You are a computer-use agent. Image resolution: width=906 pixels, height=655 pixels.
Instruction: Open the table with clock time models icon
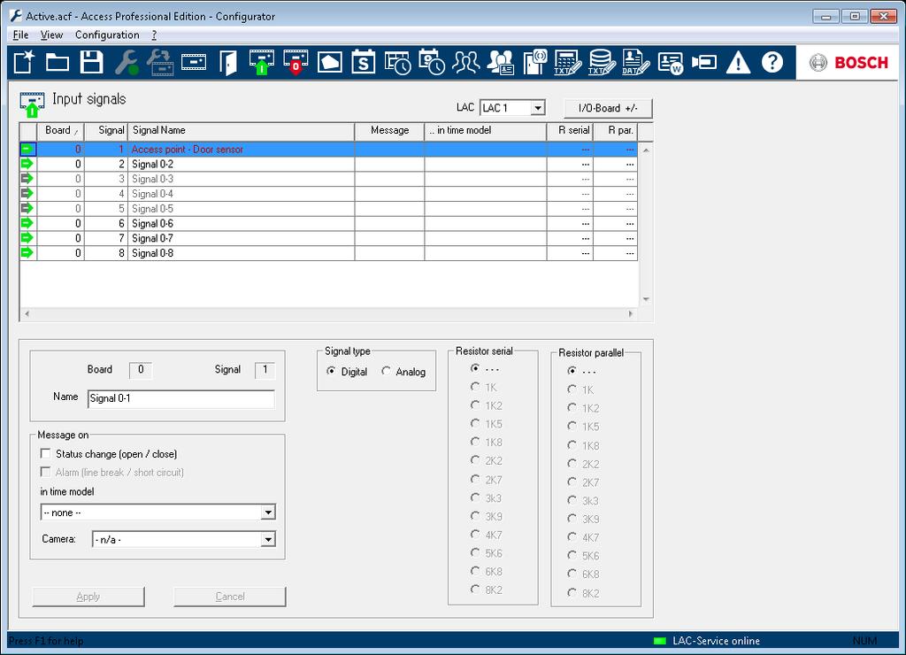click(x=397, y=62)
